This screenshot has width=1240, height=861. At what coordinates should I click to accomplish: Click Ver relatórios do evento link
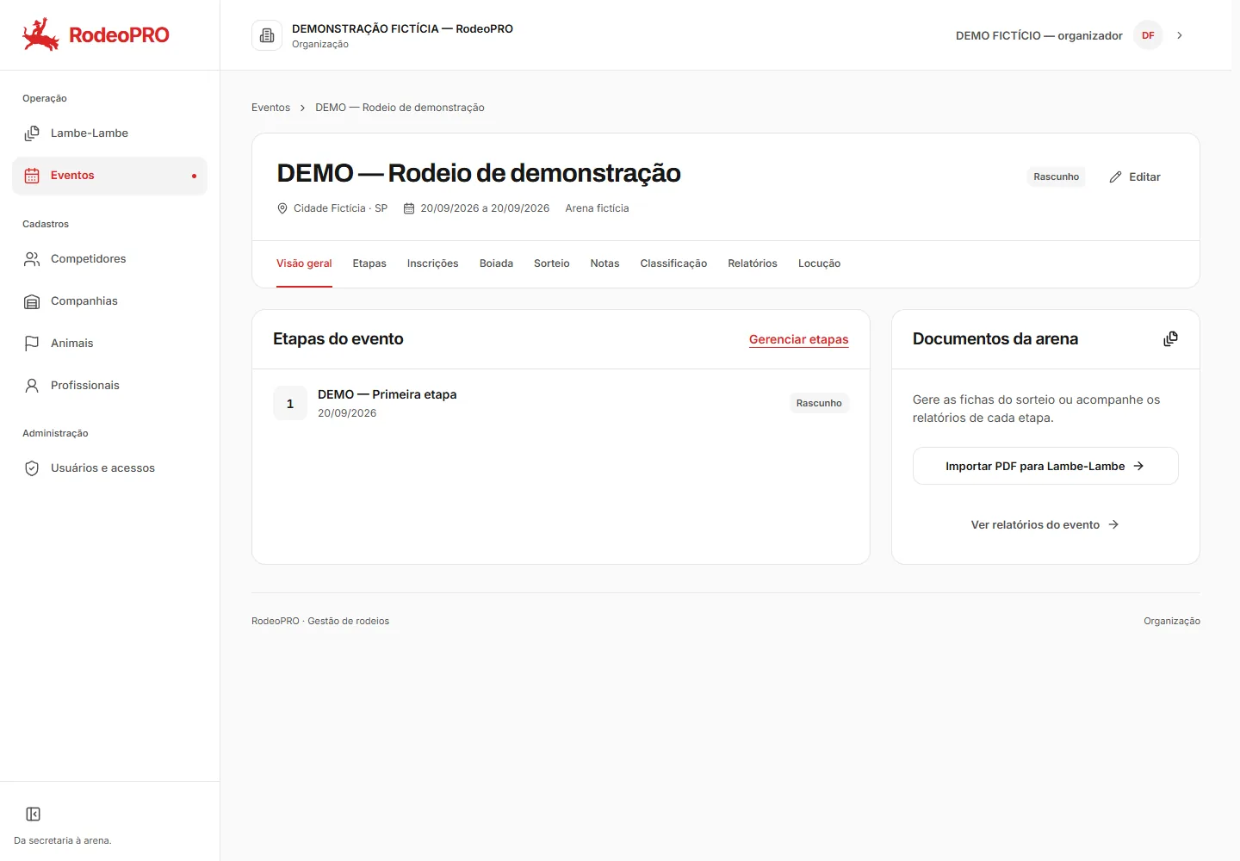tap(1045, 524)
